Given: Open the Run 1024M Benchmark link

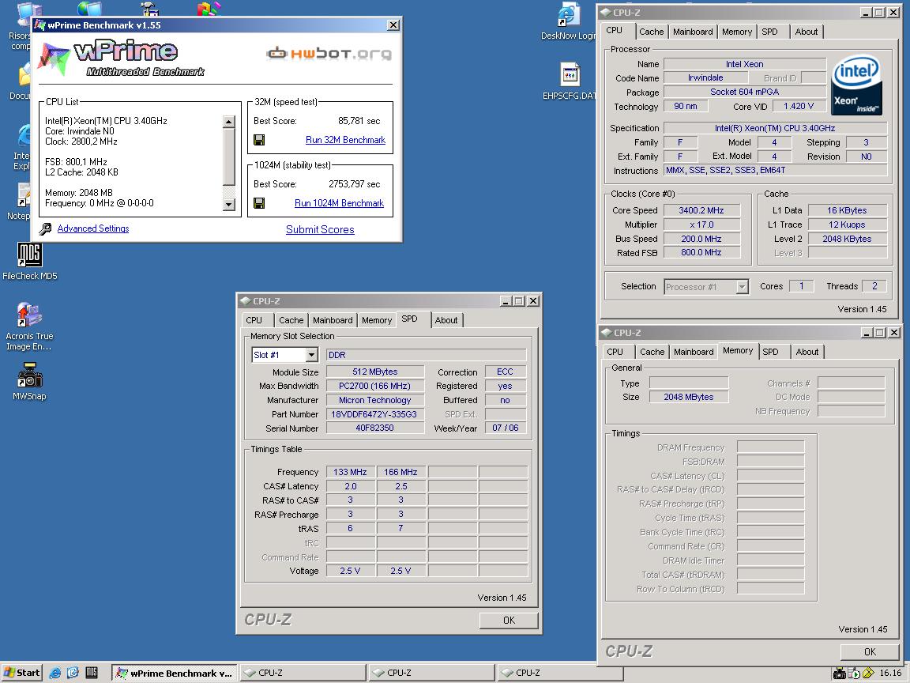Looking at the screenshot, I should tap(339, 203).
